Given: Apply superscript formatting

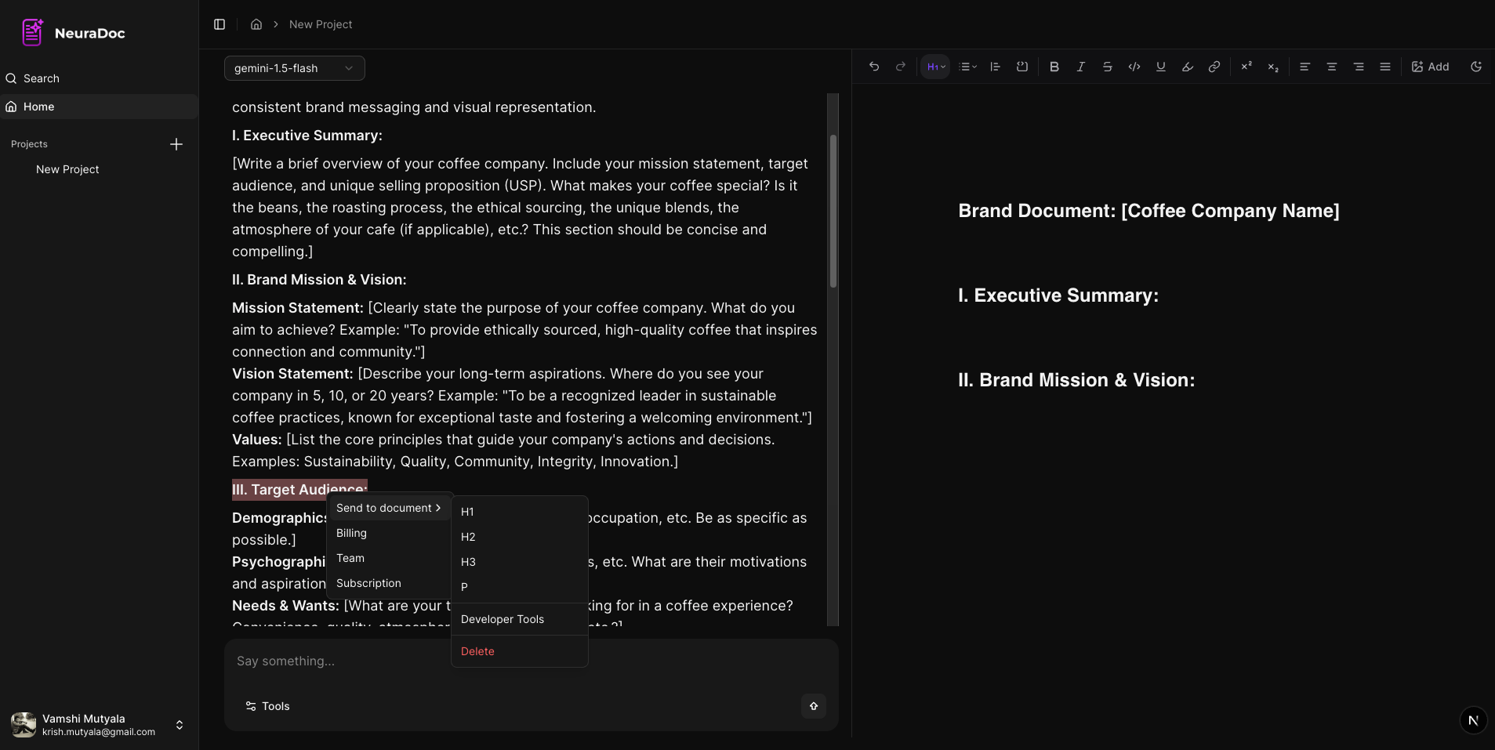Looking at the screenshot, I should pyautogui.click(x=1246, y=67).
